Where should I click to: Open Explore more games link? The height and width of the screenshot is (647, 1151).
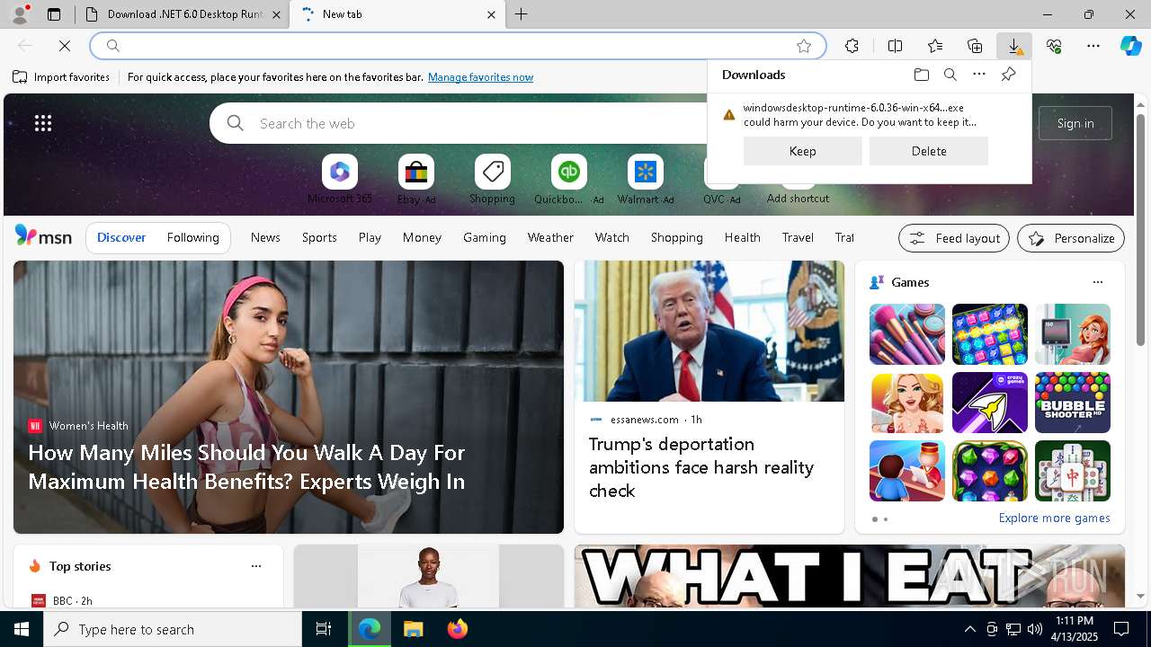point(1054,518)
